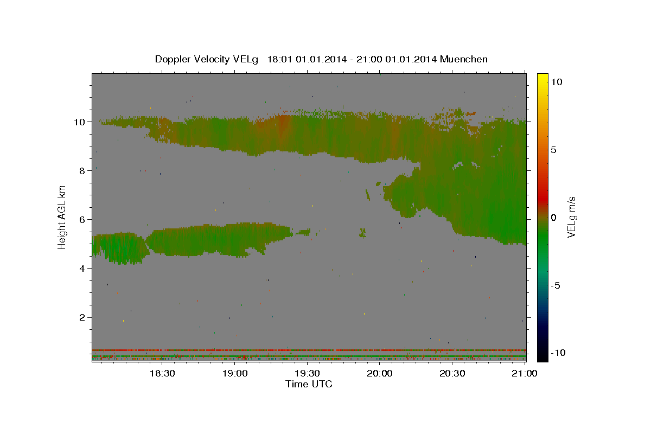Screen dimensions: 651x434
Task: Click the 21:00 time tick label
Action: (524, 374)
